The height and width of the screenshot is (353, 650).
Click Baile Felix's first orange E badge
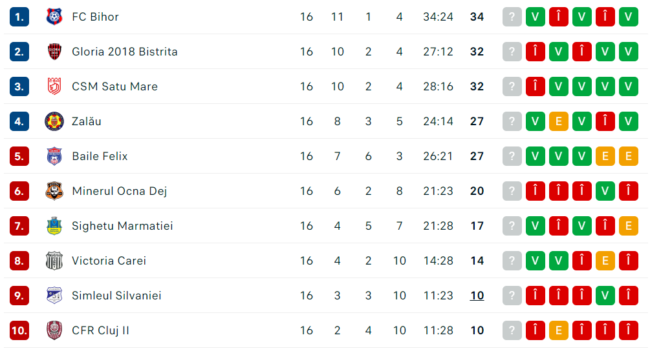pyautogui.click(x=605, y=156)
